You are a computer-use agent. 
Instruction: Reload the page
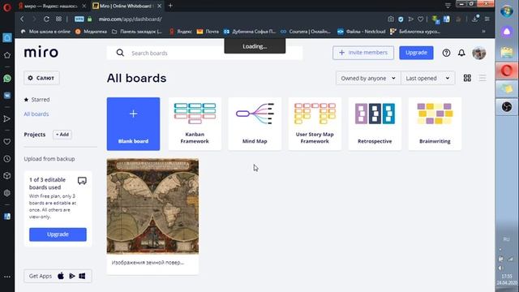(x=46, y=19)
